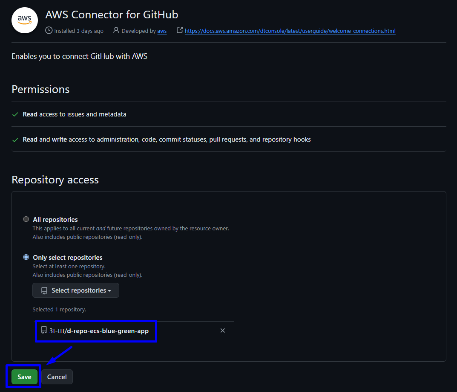Click the 3t-ttt/d-repo-ecs-blue-green-app repository name
This screenshot has width=457, height=392.
click(x=99, y=331)
